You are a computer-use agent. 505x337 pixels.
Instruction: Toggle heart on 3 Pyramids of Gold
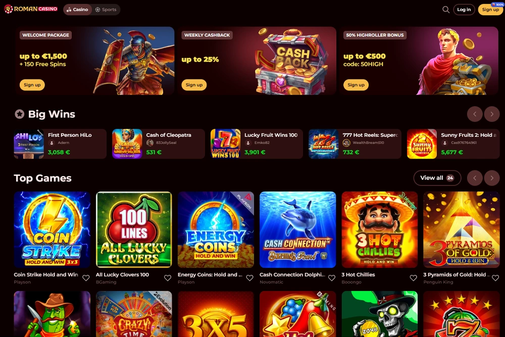point(495,278)
